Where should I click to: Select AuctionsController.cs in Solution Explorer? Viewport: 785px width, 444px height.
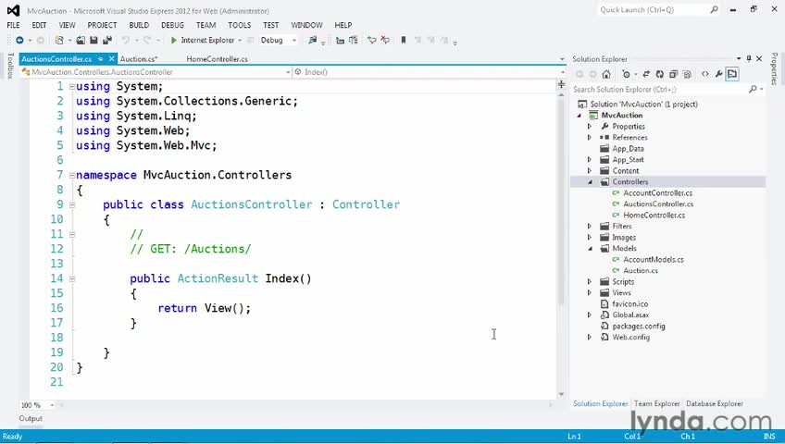pyautogui.click(x=658, y=204)
